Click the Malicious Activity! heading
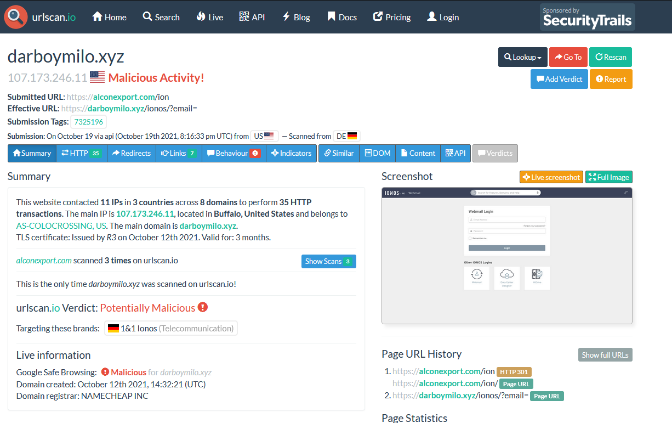 click(156, 78)
